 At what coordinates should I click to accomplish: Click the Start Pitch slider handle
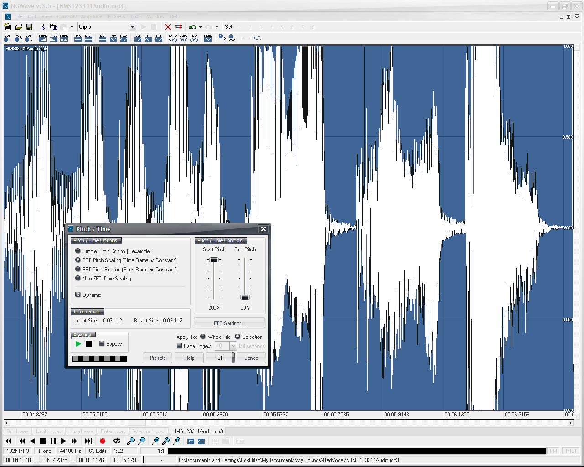[x=214, y=260]
